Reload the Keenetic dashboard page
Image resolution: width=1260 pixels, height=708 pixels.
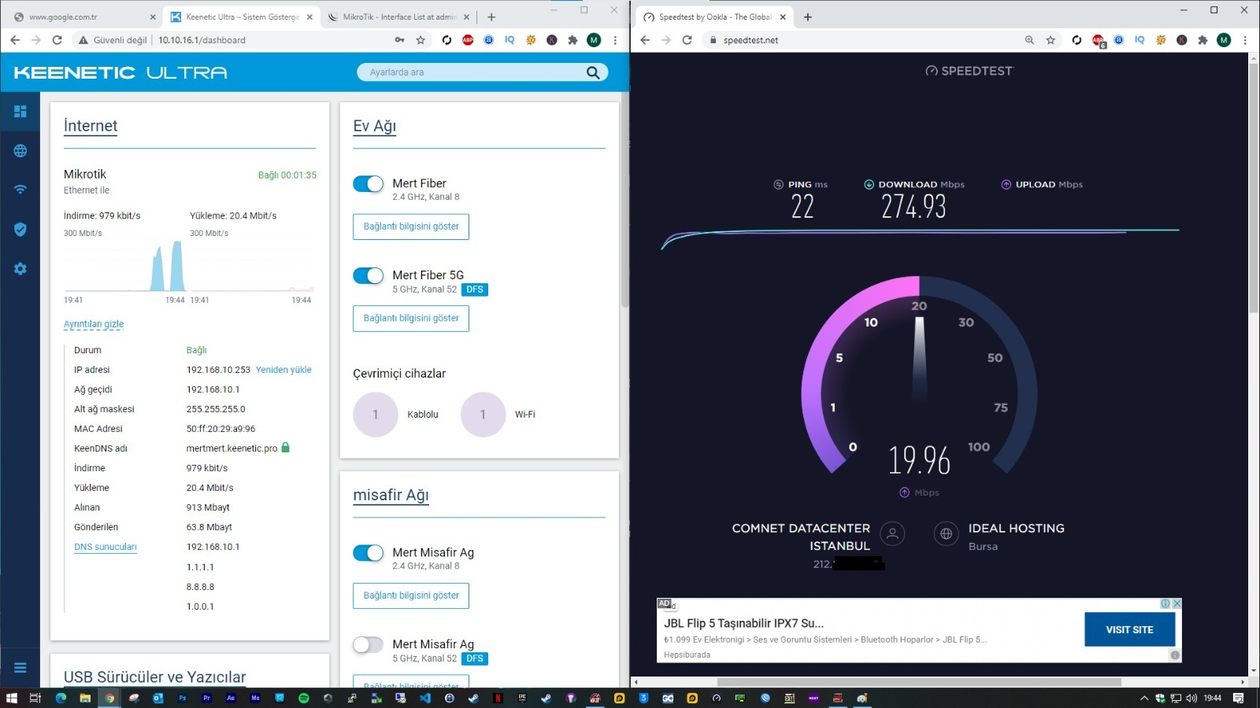57,40
